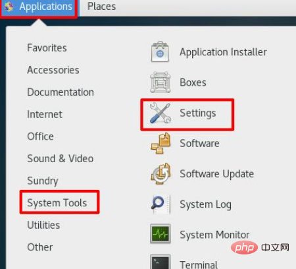The image size is (296, 269).
Task: Open Software via its package boxes icon
Action: point(161,143)
